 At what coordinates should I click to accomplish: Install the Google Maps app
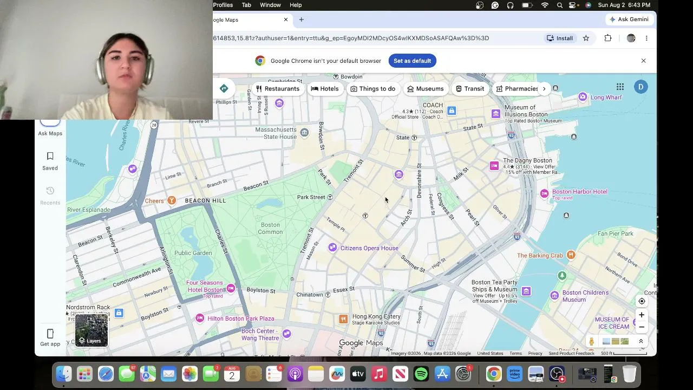coord(560,38)
